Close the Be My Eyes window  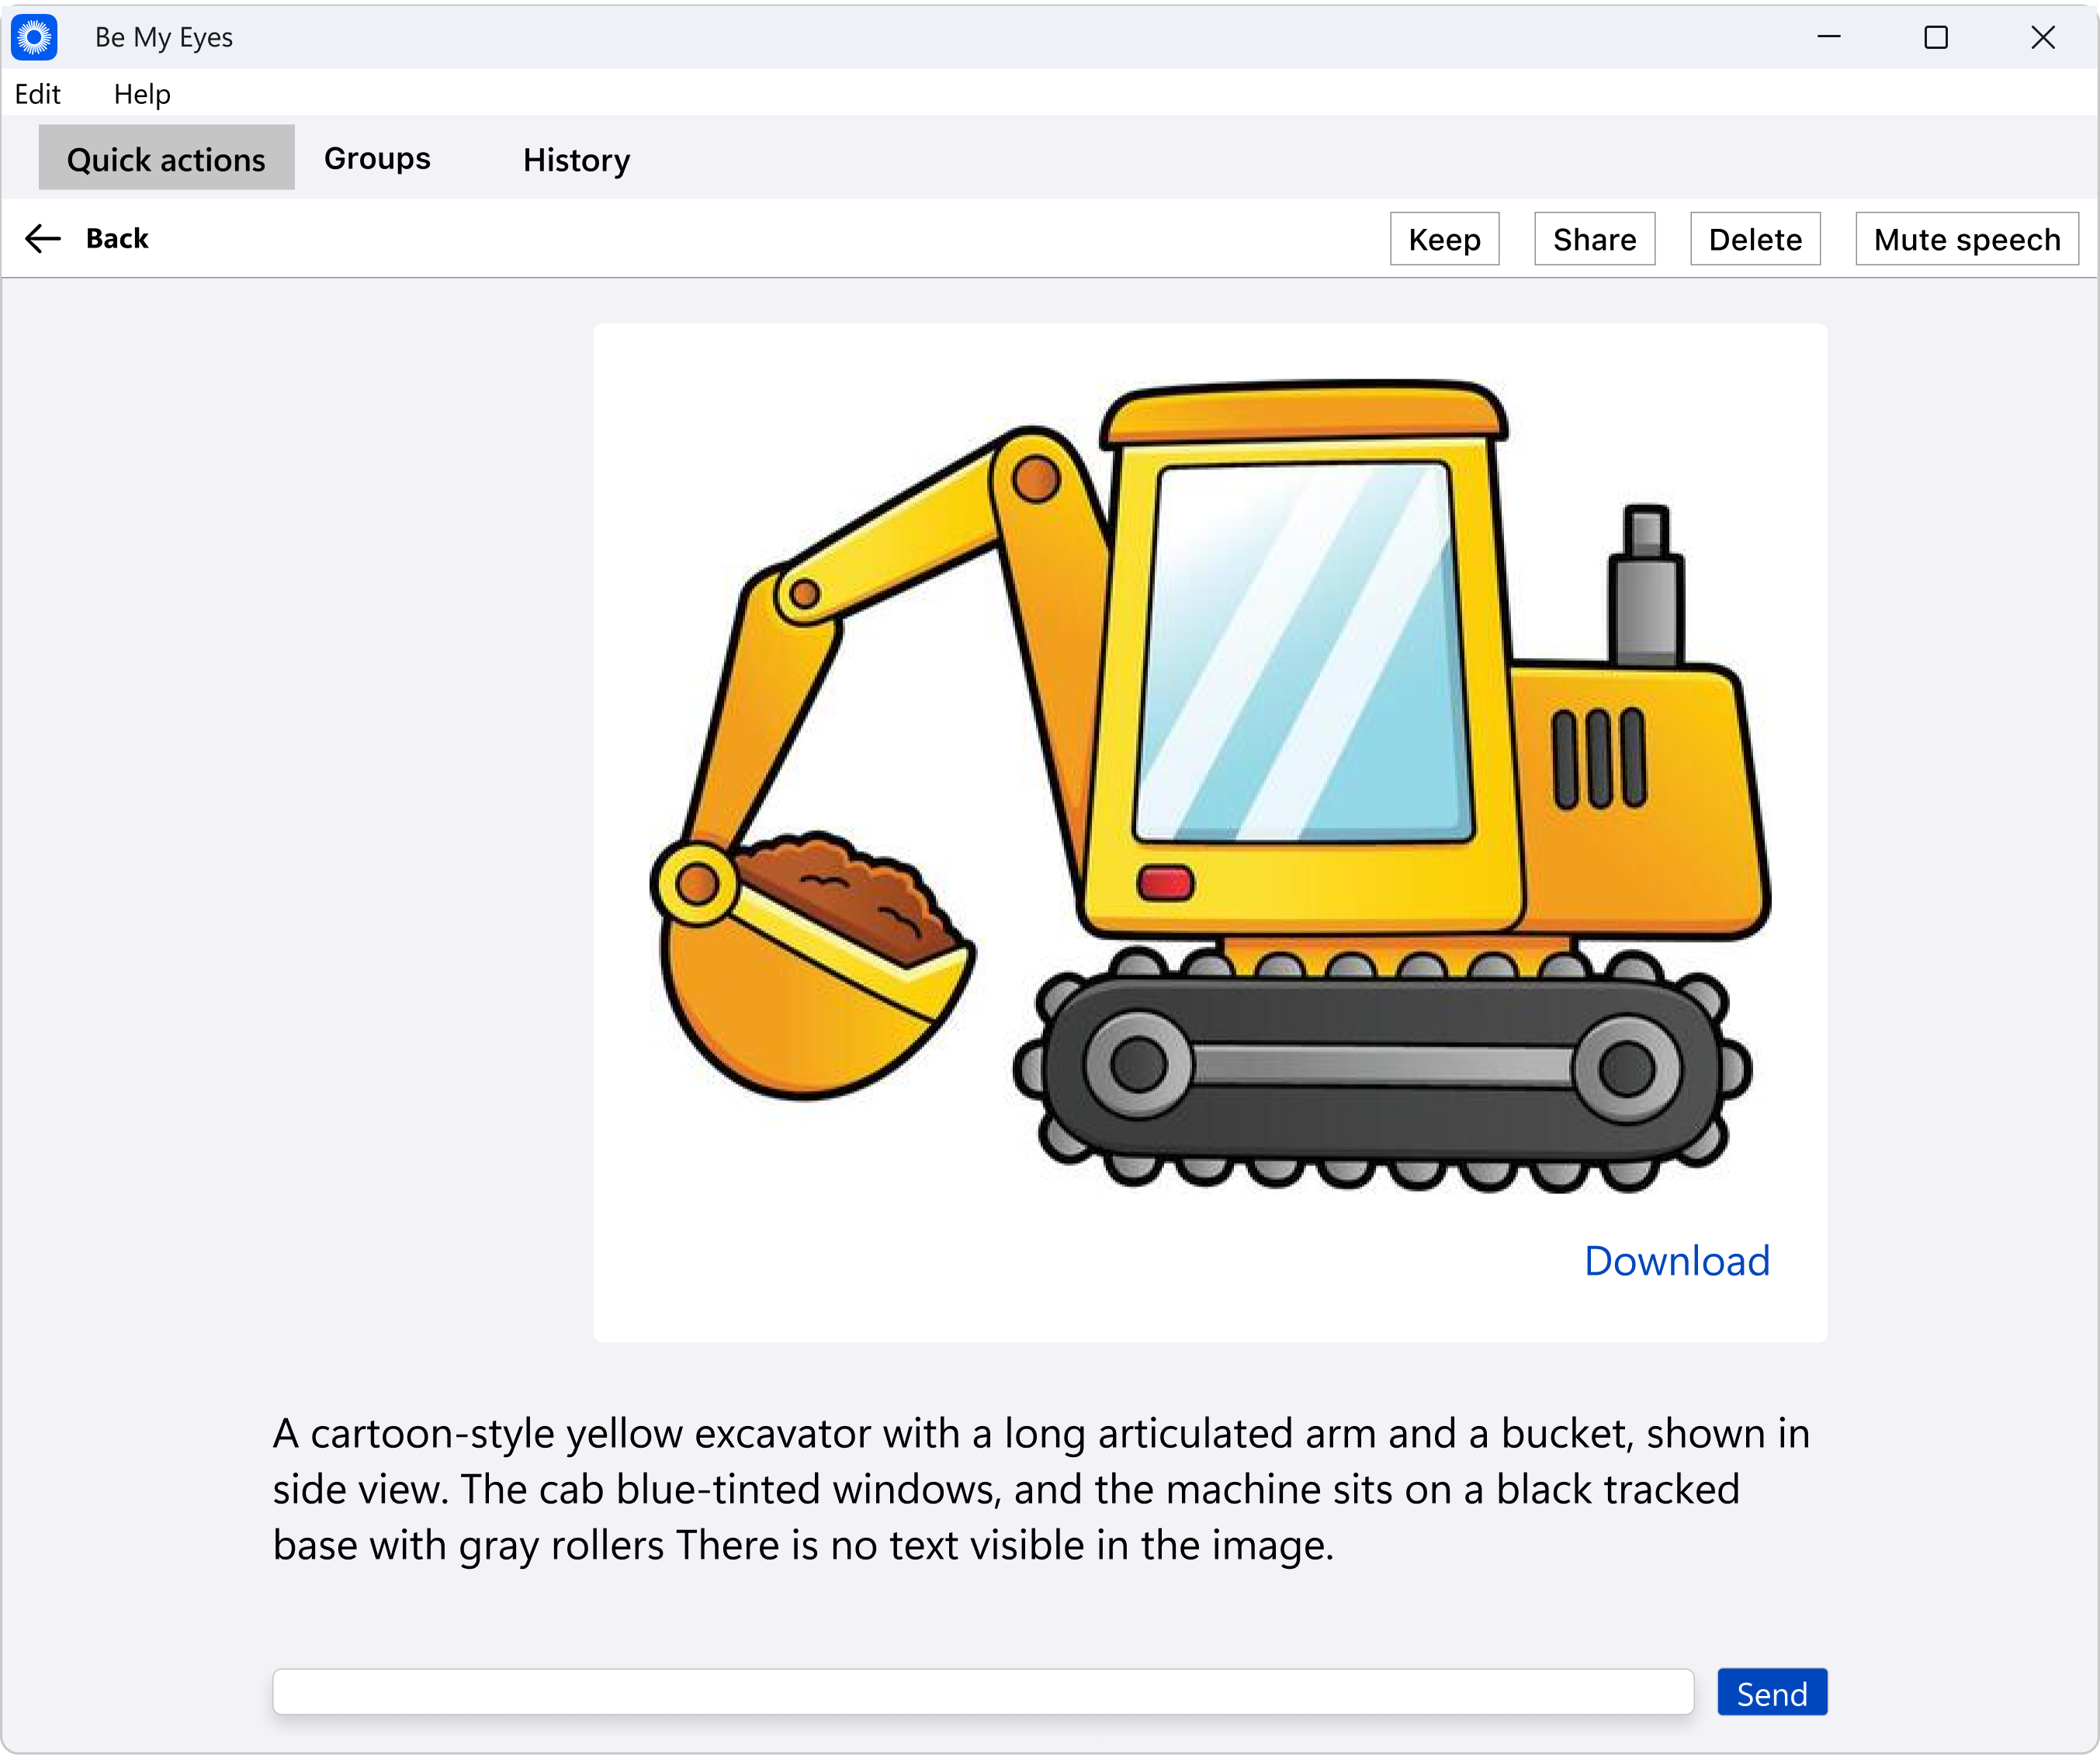[2043, 37]
